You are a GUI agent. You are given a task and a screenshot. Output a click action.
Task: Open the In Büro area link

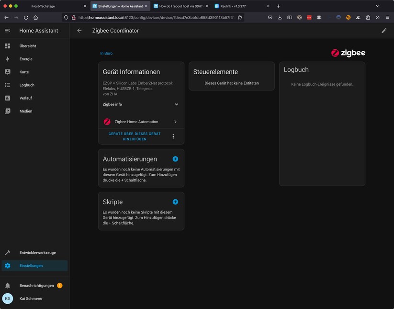tap(106, 53)
